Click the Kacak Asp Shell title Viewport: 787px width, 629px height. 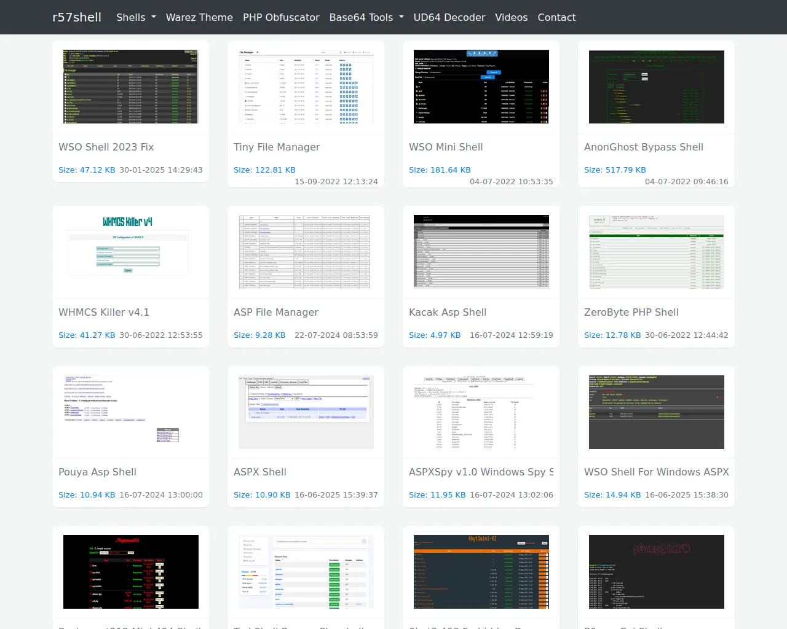[448, 312]
